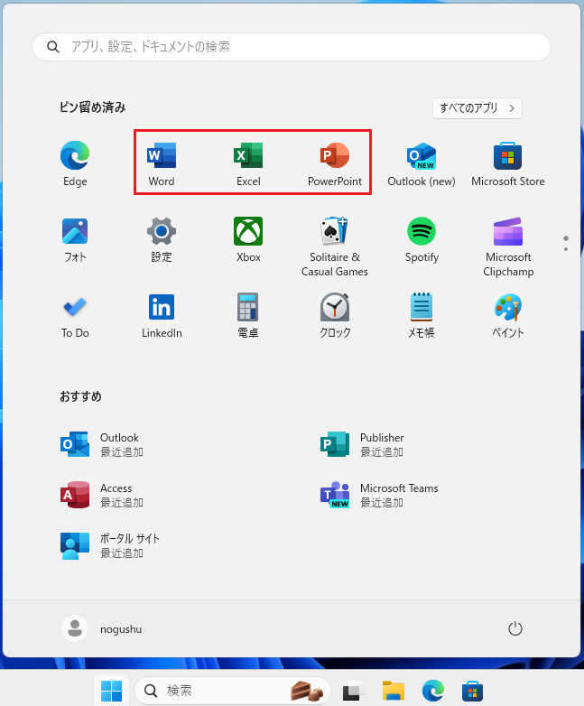Launch the ペイント paint app
The height and width of the screenshot is (706, 584).
[x=508, y=316]
